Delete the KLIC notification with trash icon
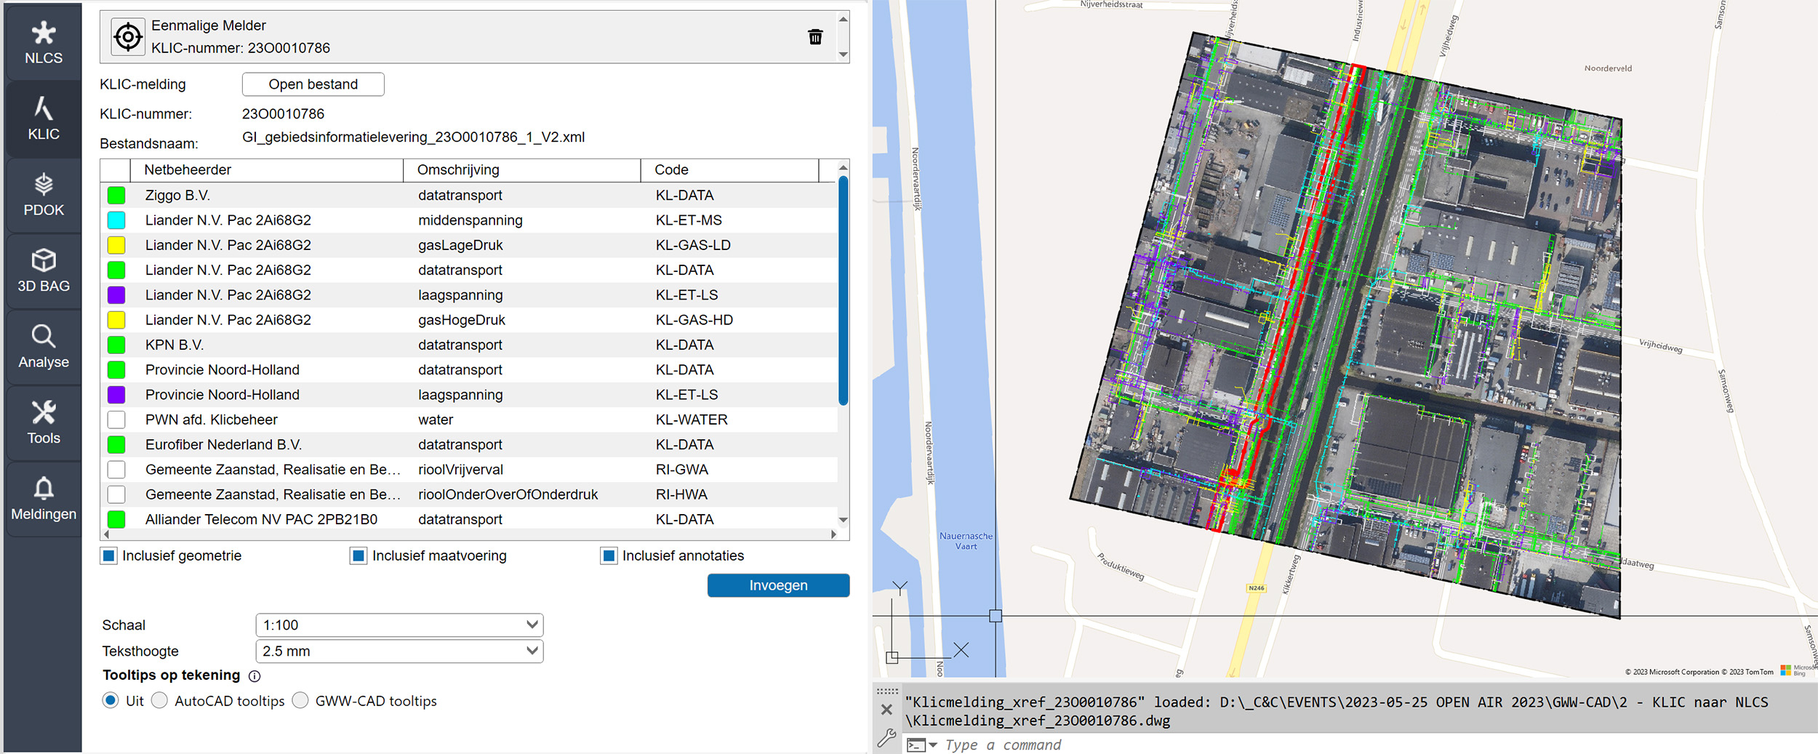Image resolution: width=1818 pixels, height=754 pixels. point(815,36)
